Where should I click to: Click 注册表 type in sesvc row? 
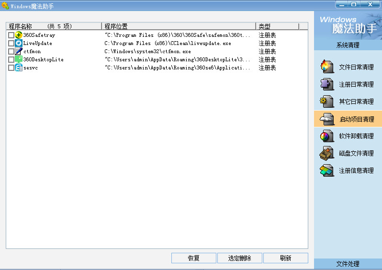tap(267, 68)
